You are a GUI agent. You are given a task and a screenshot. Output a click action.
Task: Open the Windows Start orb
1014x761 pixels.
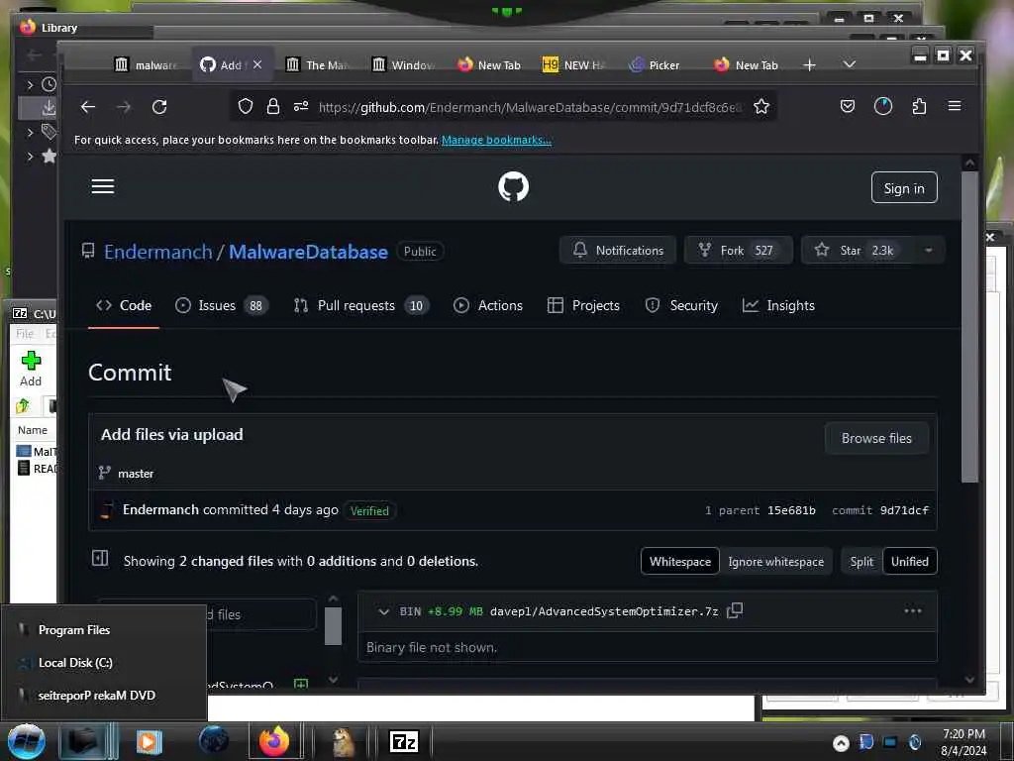pyautogui.click(x=26, y=741)
